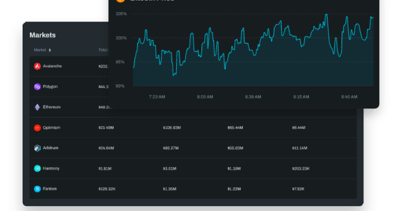Viewport: 393px width, 211px height.
Task: Click the Harmony logo icon
Action: pyautogui.click(x=37, y=168)
